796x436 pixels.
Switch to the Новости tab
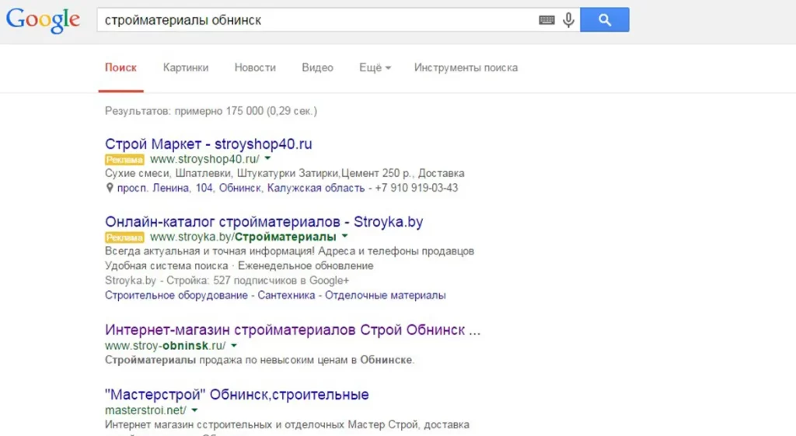255,67
